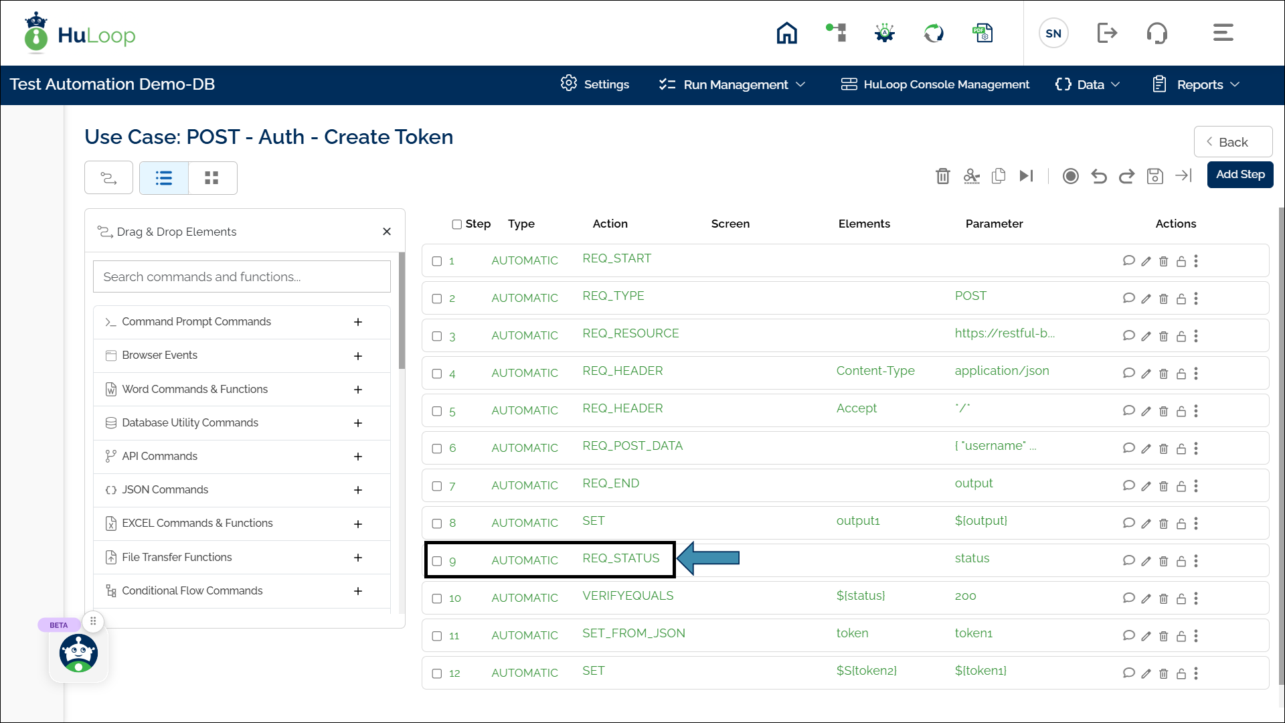This screenshot has width=1285, height=723.
Task: Go Back using the Back button
Action: (1232, 142)
